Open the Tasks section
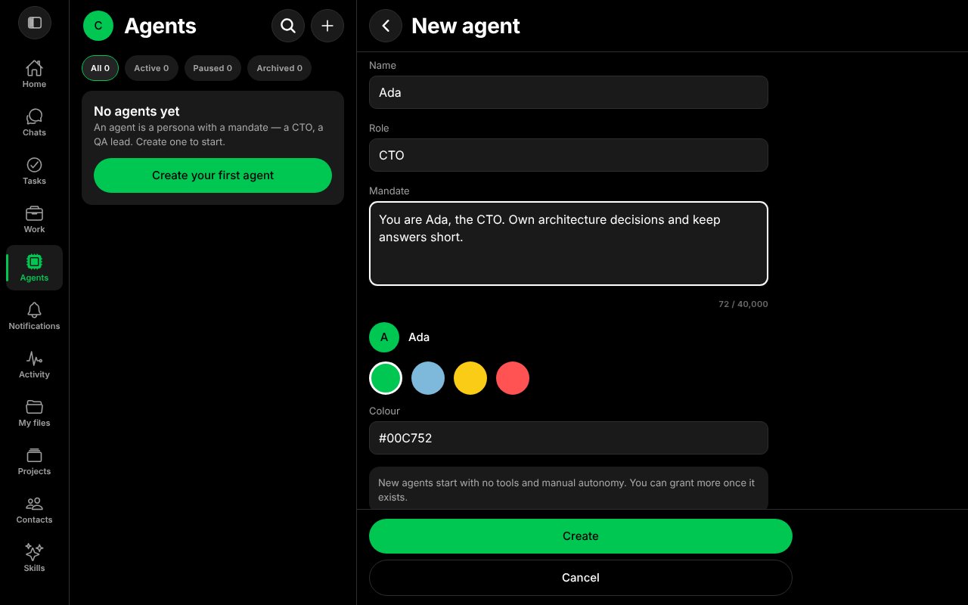 click(34, 171)
